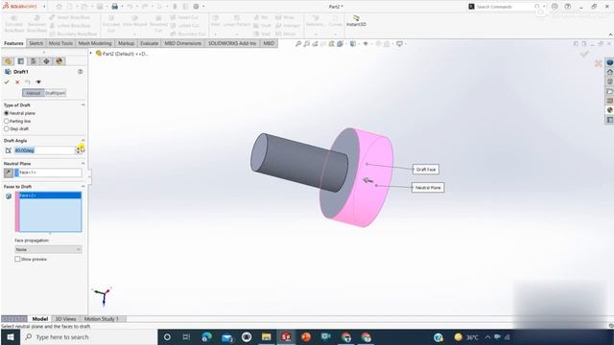Switch to the SOLIDWORKS Add-Ins ribbon tab
Viewport: 614px width, 345px height.
[232, 43]
